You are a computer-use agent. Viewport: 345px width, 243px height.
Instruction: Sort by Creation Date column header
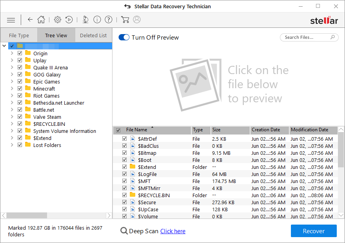pos(269,130)
